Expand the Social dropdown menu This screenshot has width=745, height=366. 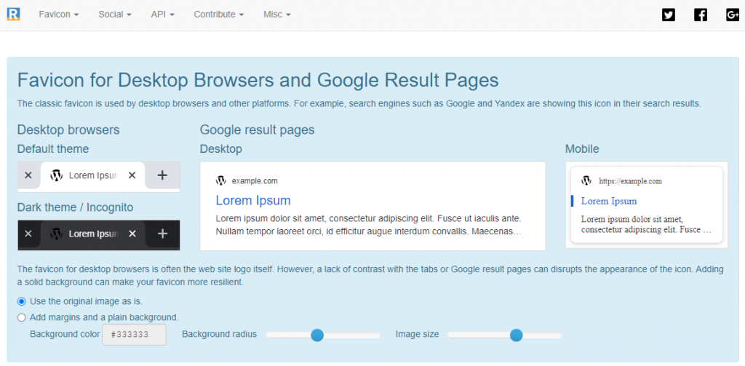(115, 15)
